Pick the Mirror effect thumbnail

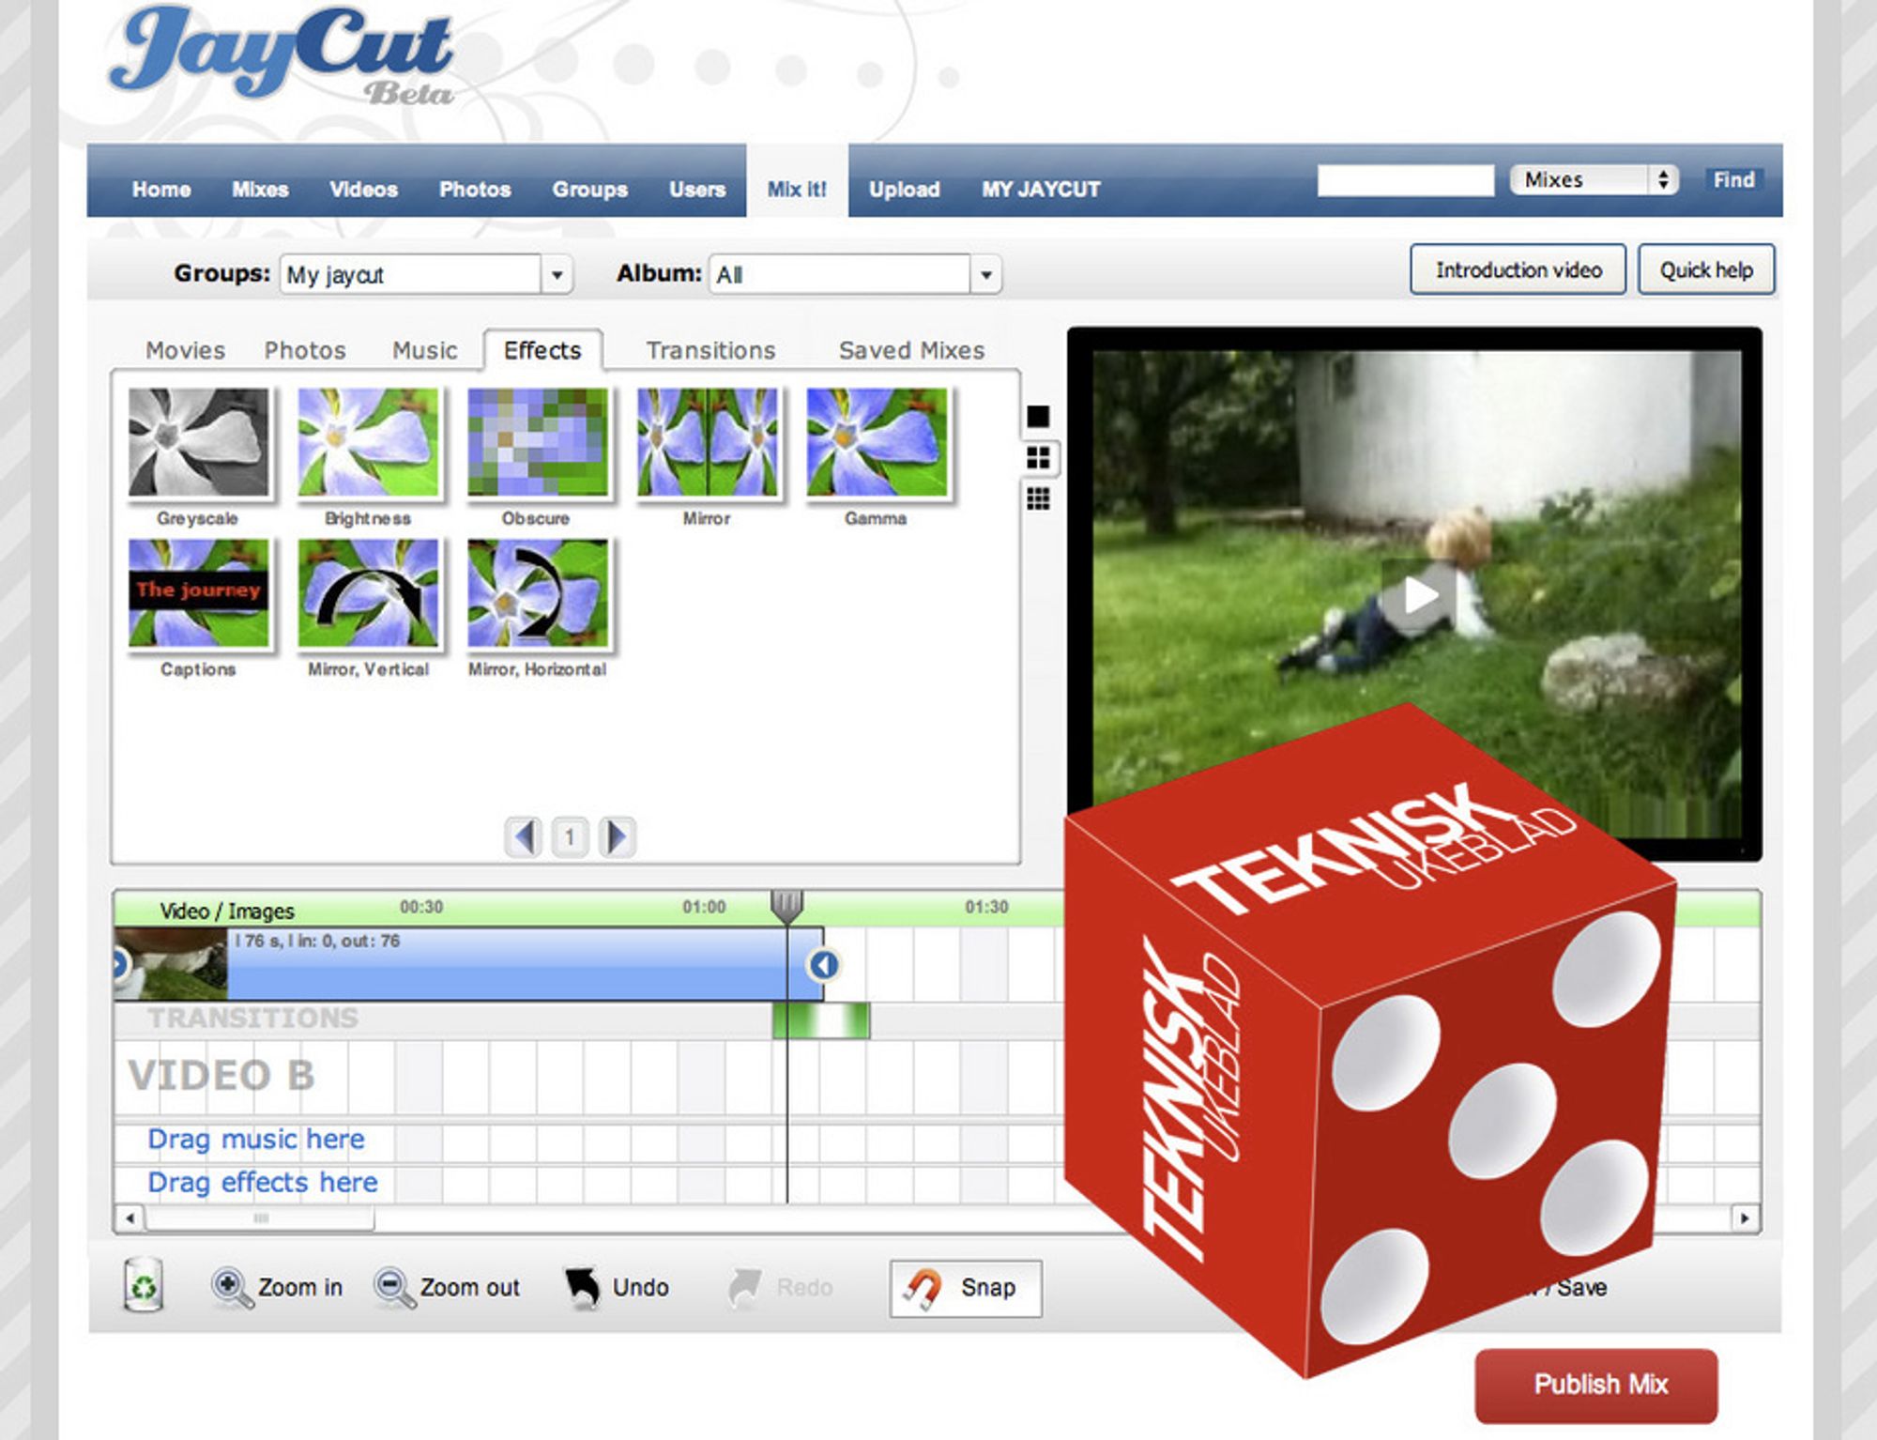[x=707, y=442]
